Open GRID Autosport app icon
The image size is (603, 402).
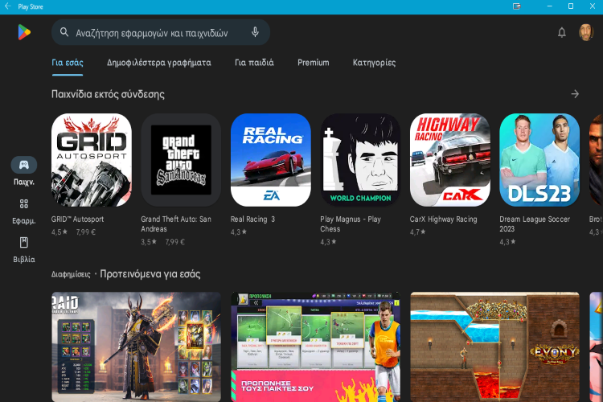[92, 160]
